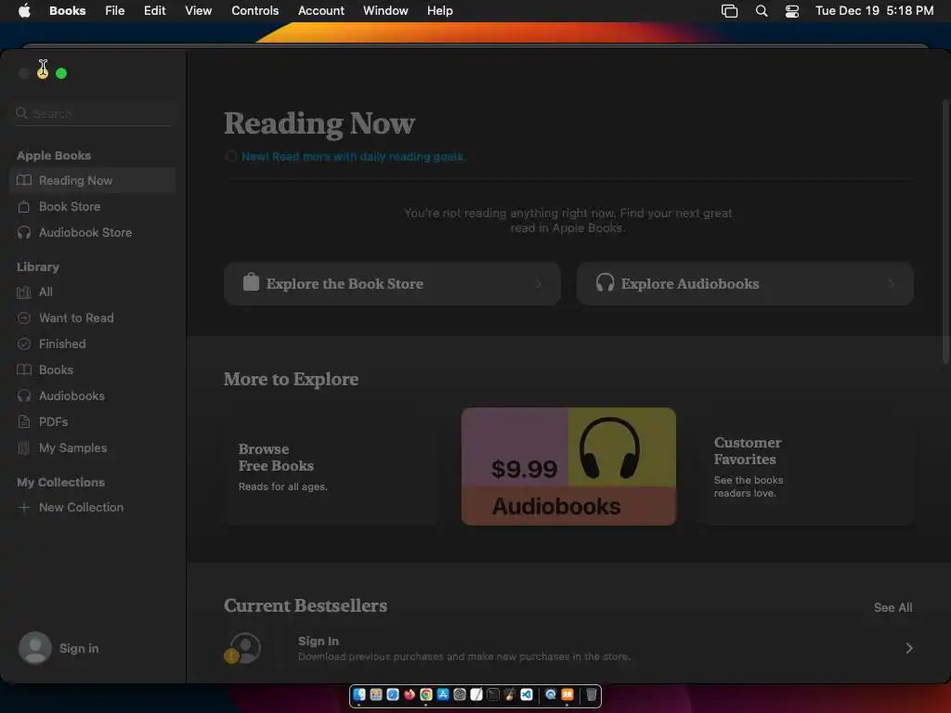
Task: Open the Account menu
Action: click(320, 11)
